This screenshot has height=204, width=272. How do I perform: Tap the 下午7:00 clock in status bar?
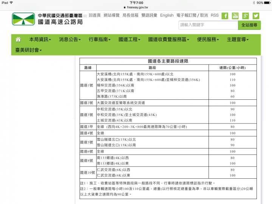(136, 3)
